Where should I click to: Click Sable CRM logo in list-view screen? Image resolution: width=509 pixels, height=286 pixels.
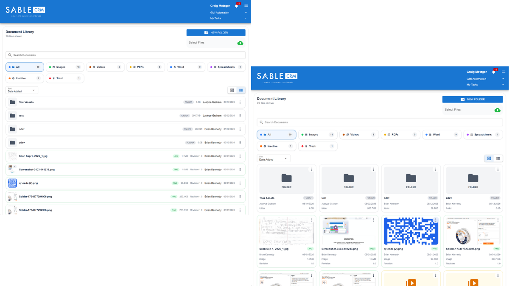tap(25, 11)
